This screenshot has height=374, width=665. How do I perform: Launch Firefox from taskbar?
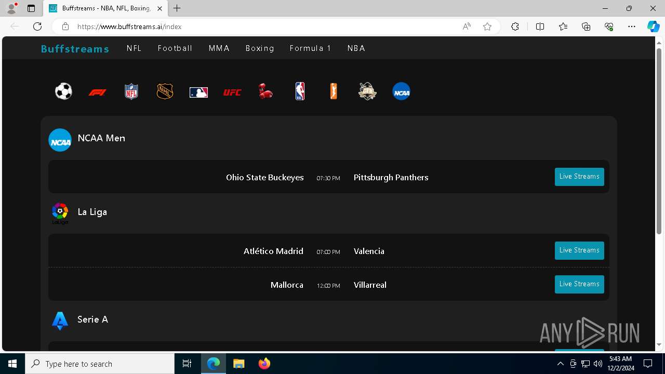tap(264, 364)
